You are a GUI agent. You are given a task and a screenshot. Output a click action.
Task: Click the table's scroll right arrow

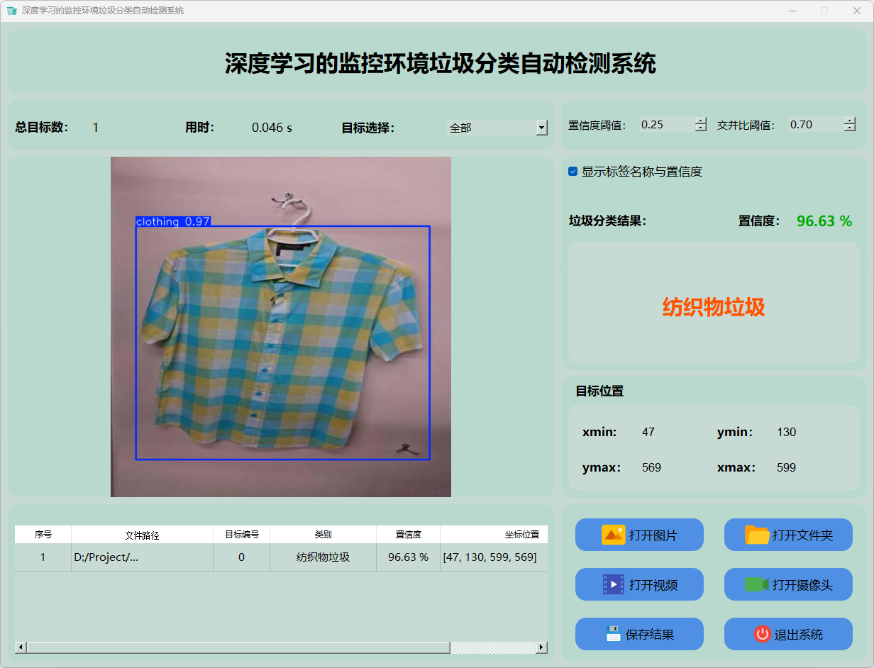pyautogui.click(x=541, y=647)
